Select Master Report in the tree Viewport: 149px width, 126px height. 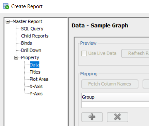tap(27, 21)
